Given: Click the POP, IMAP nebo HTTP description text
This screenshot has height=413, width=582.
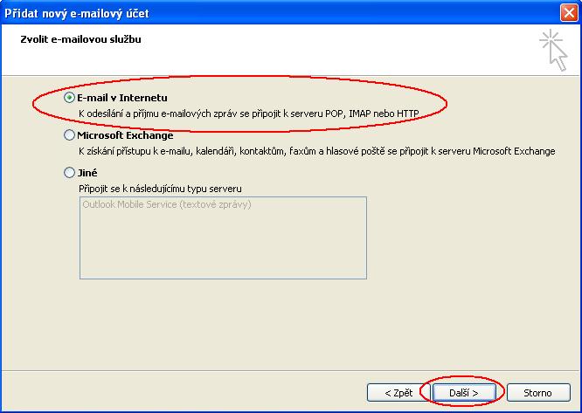Looking at the screenshot, I should [249, 114].
